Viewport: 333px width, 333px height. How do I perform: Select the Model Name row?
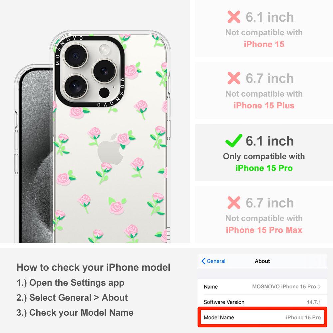pos(262,317)
